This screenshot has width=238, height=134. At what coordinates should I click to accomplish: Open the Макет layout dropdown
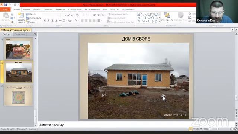click(31, 14)
